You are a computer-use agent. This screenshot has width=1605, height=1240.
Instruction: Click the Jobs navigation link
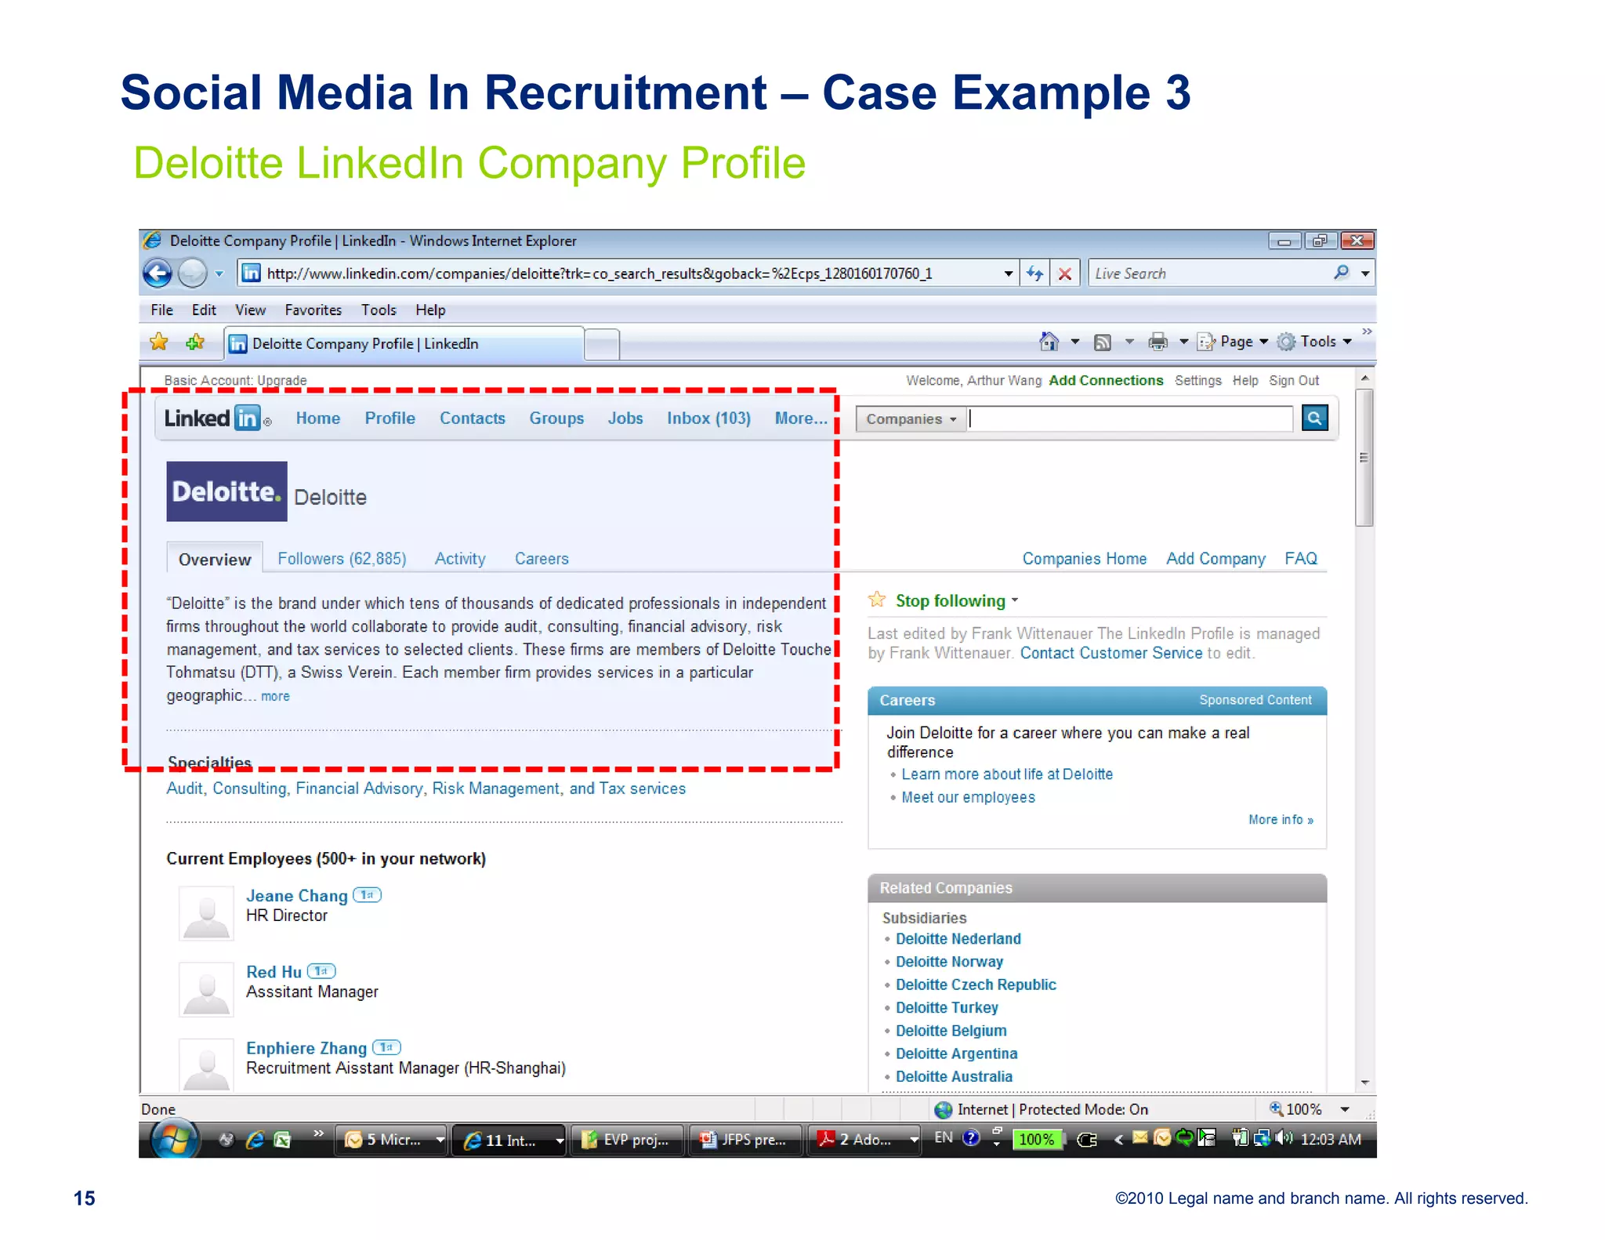tap(625, 418)
